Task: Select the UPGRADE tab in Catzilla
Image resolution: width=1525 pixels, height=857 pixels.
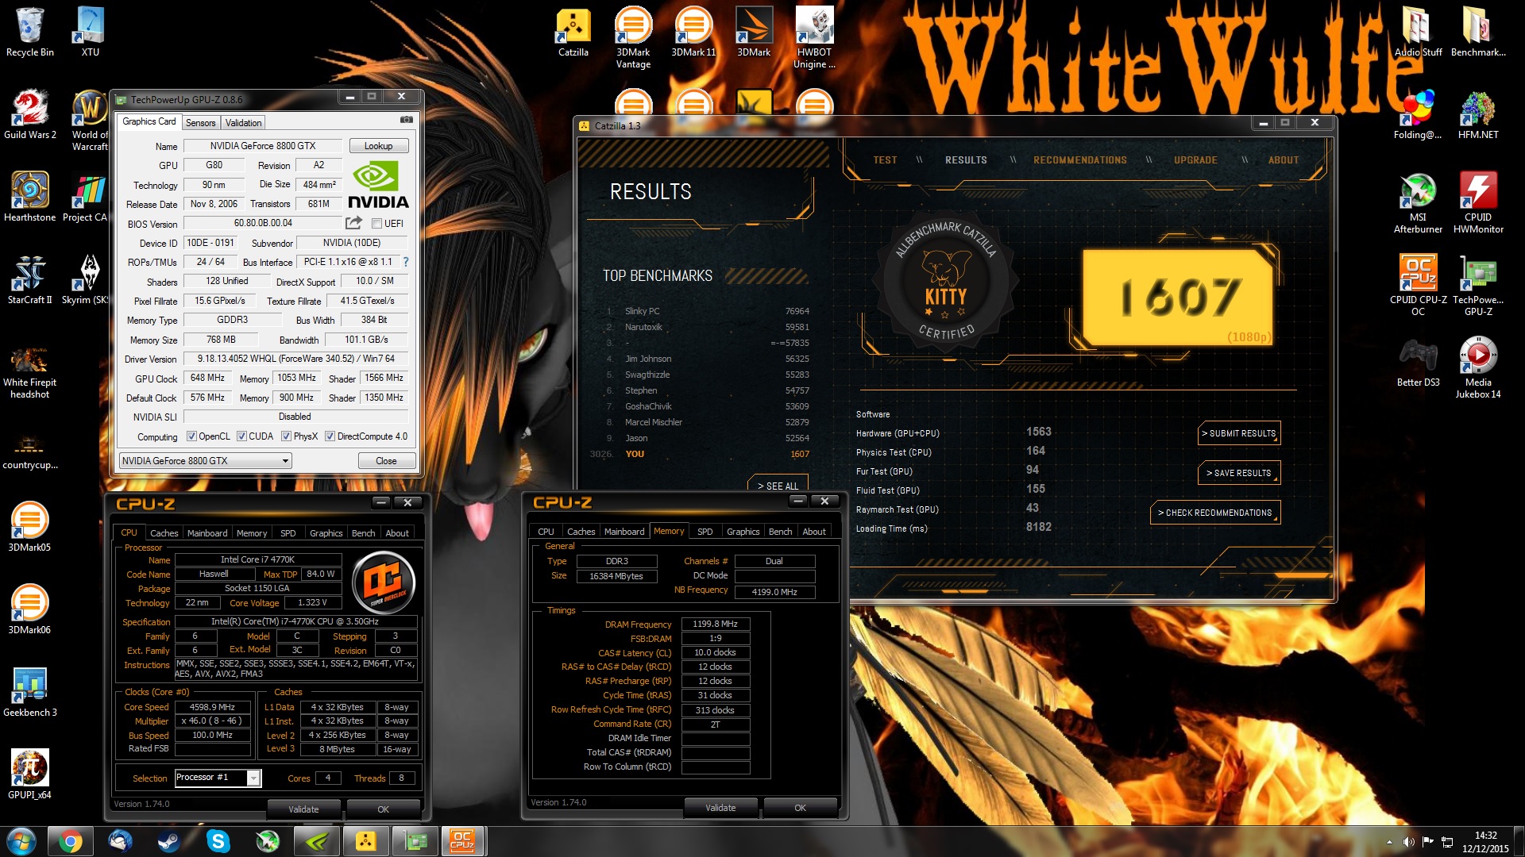Action: tap(1195, 160)
